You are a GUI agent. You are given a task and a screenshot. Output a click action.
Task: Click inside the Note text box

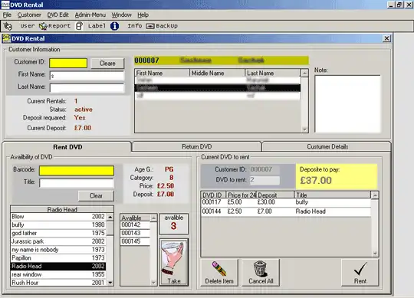pyautogui.click(x=347, y=104)
